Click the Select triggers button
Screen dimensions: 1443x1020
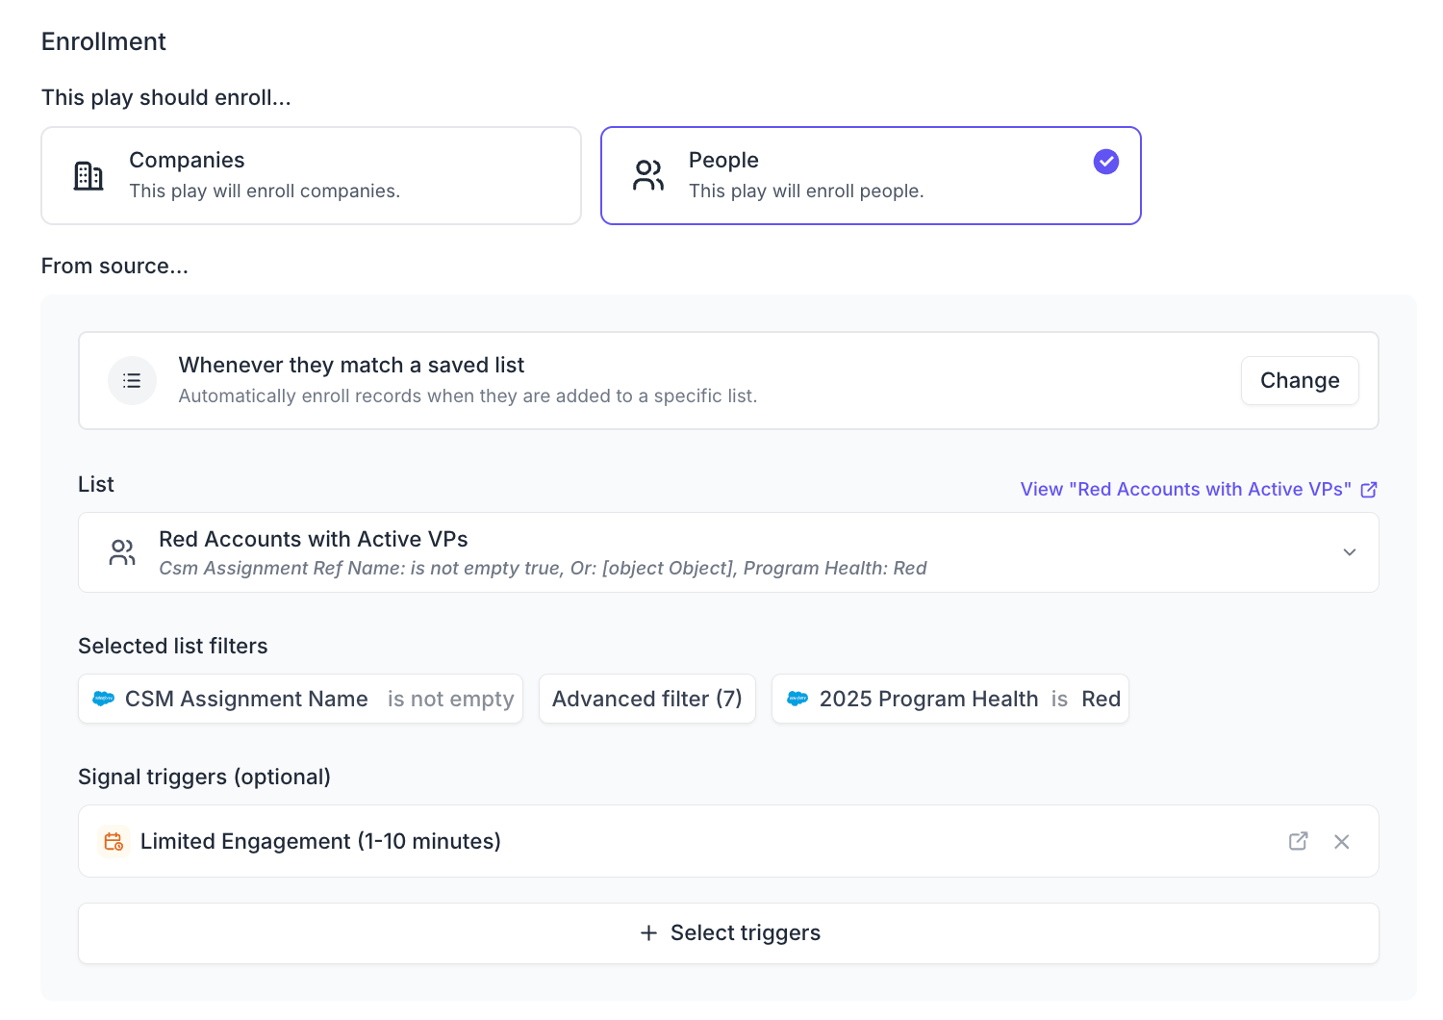point(728,933)
